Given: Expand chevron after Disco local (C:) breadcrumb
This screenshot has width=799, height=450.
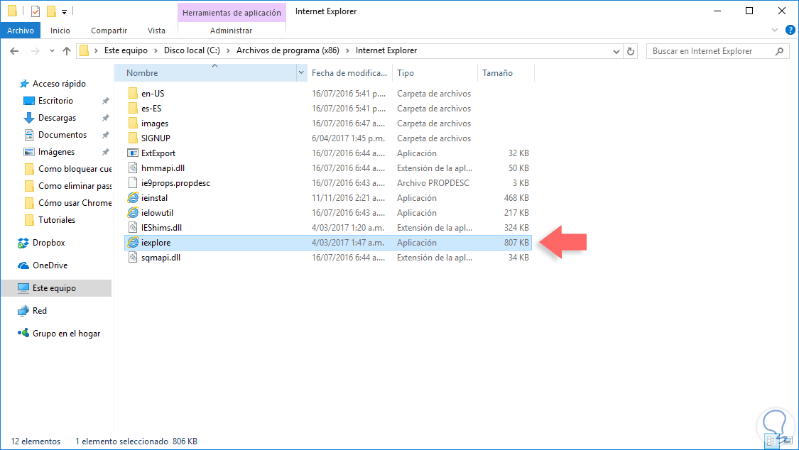Looking at the screenshot, I should click(x=228, y=50).
